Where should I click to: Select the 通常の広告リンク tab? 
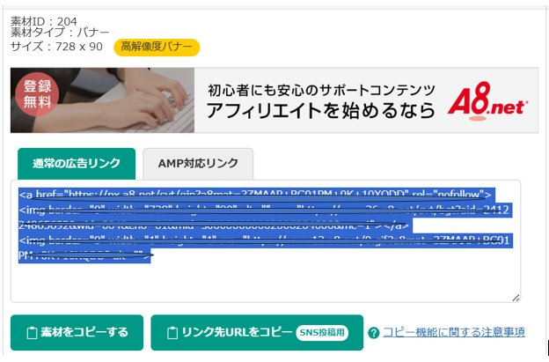click(76, 164)
